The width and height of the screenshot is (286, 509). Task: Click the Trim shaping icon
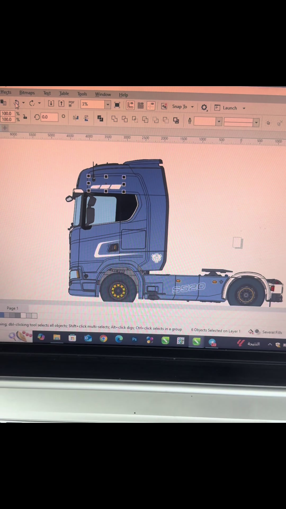124,119
